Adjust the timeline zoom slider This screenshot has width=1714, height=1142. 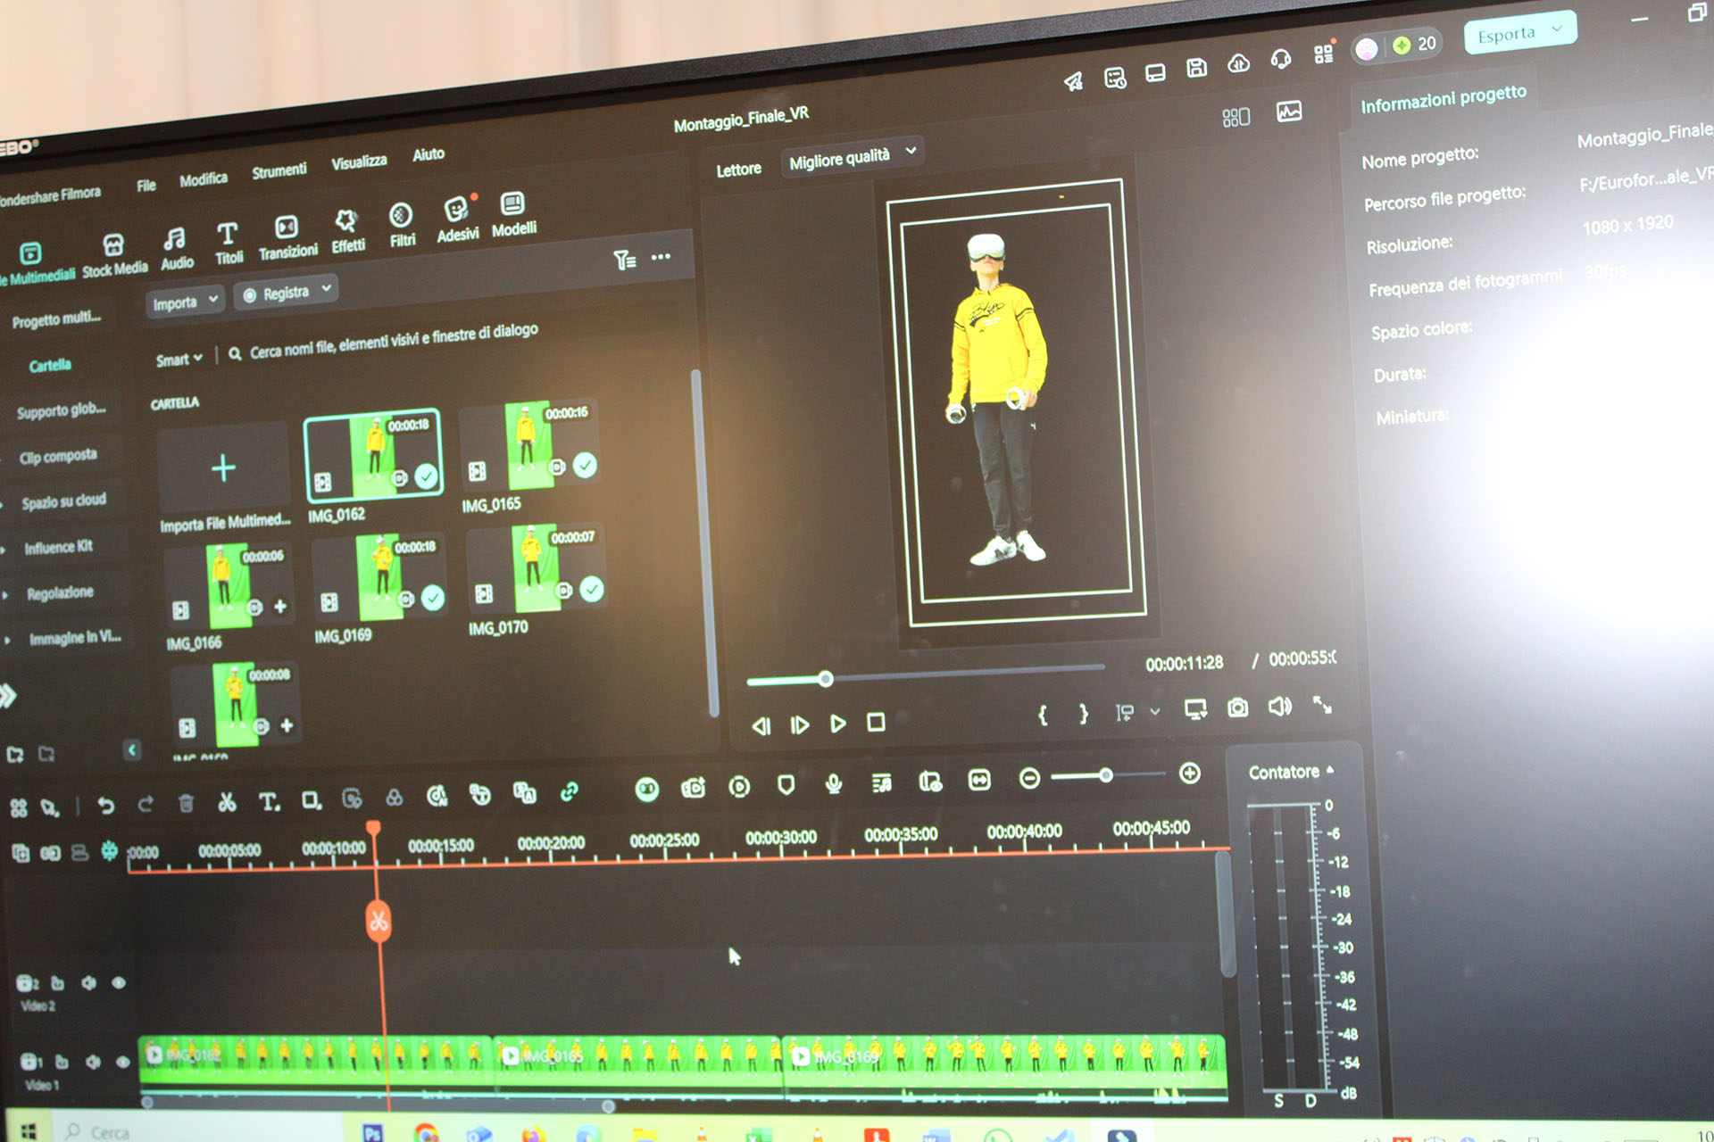pyautogui.click(x=1107, y=776)
